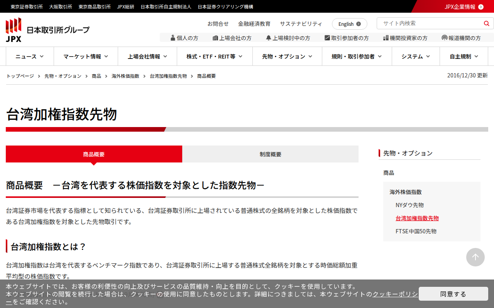Click the 2016/12/30 更新 date text
The height and width of the screenshot is (308, 494).
pos(467,75)
